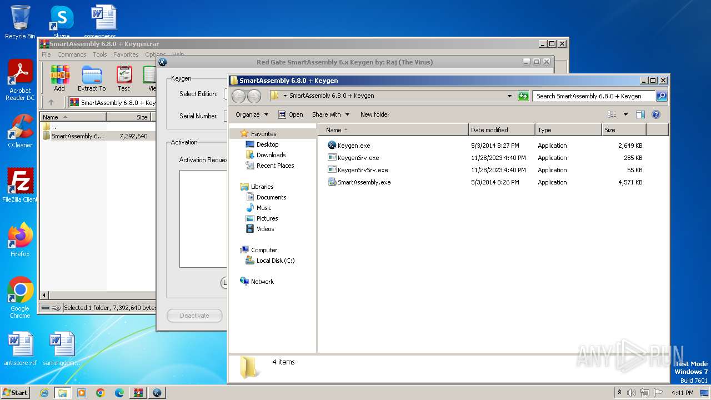
Task: Click Open button in Explorer toolbar
Action: [x=291, y=114]
